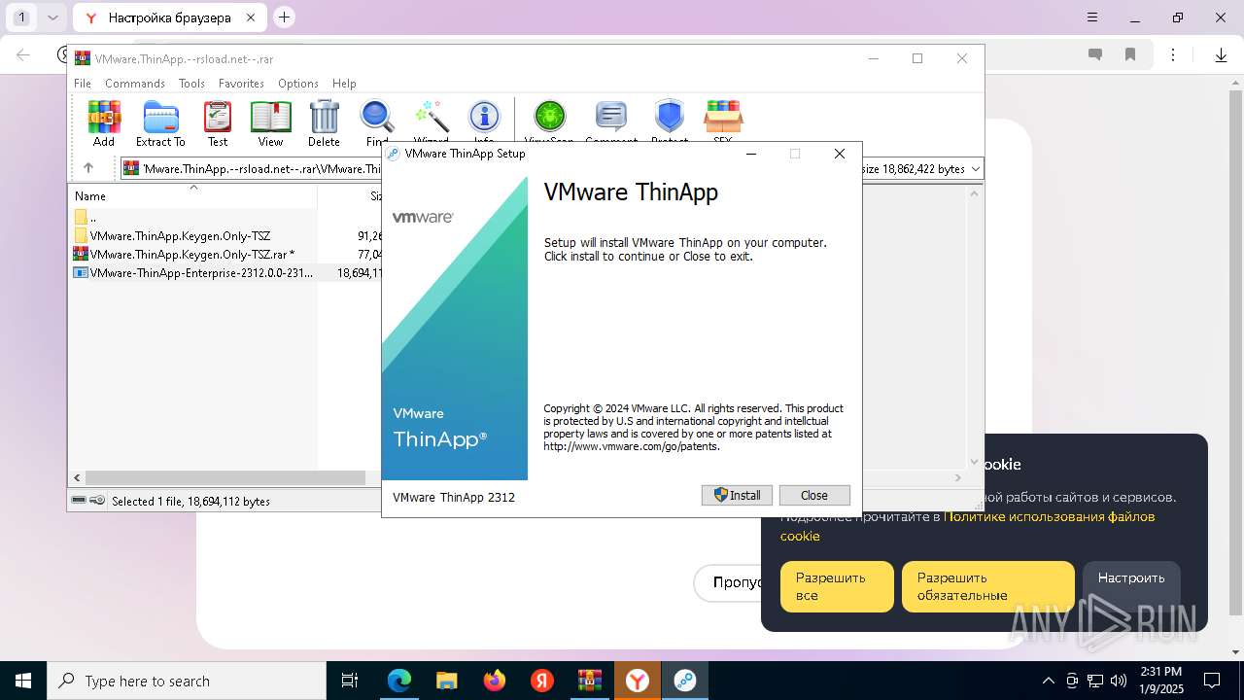1244x700 pixels.
Task: Click the clock showing 2:31 PM
Action: pos(1160,672)
